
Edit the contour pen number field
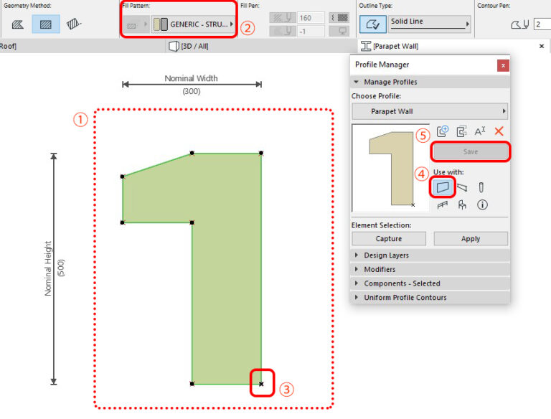point(542,24)
